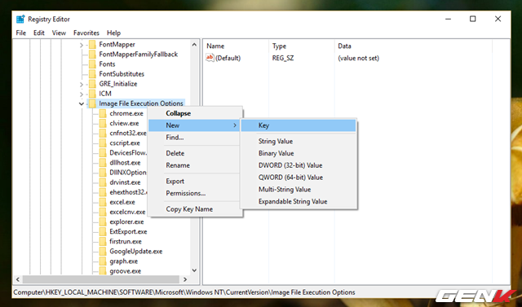Click the folder icon next to Fonts
522x307 pixels.
tap(92, 64)
